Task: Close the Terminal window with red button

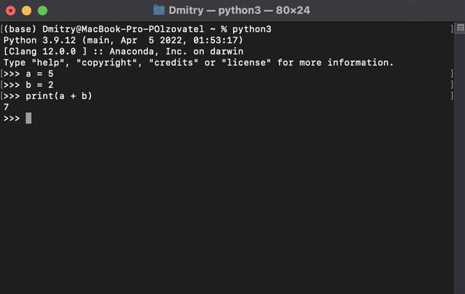Action: (11, 11)
